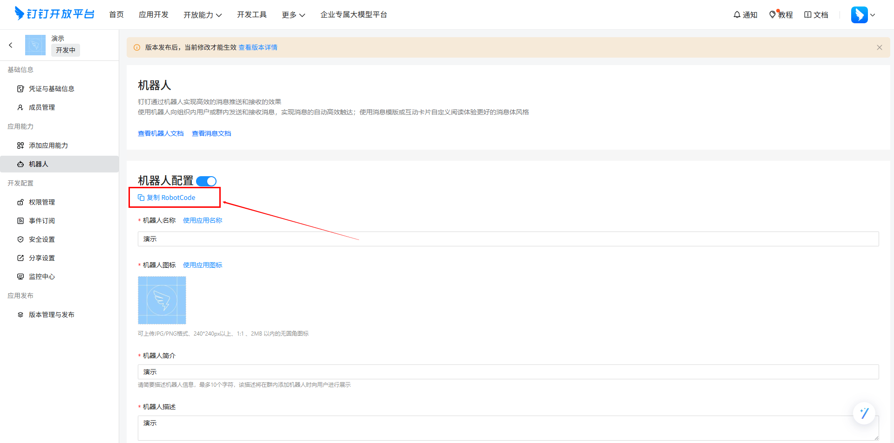Open the 文档 docs icon
894x443 pixels.
pos(808,15)
